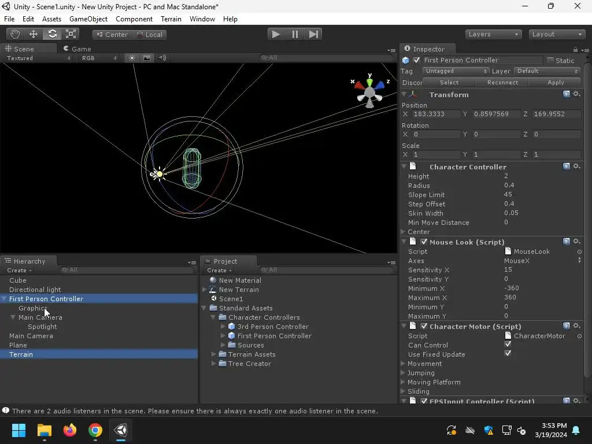The height and width of the screenshot is (444, 592).
Task: Expand the Center property
Action: pos(403,231)
